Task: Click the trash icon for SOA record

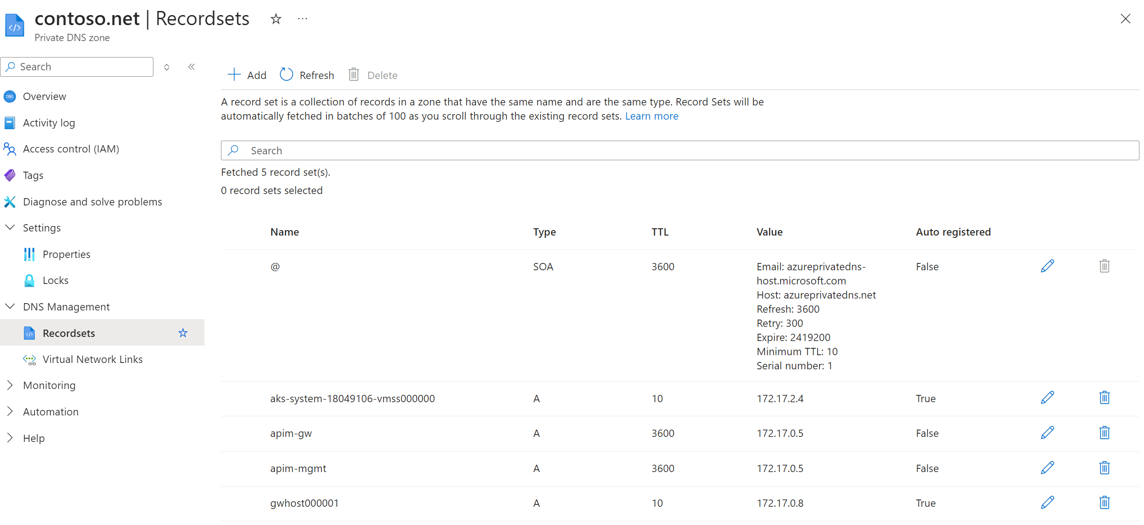Action: click(1104, 266)
